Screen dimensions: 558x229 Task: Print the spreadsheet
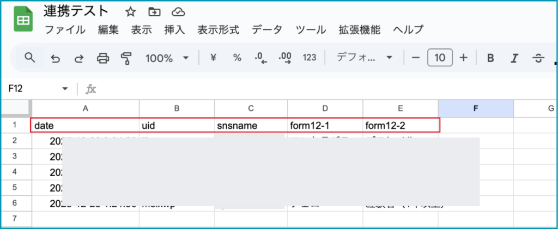[103, 58]
